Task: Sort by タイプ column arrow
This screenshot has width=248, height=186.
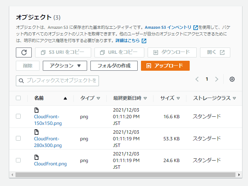Action: point(98,98)
